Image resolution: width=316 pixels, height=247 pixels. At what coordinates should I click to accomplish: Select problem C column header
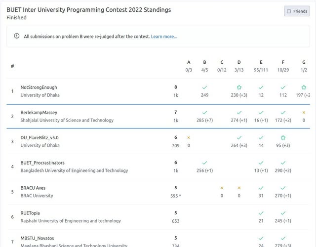click(x=222, y=62)
